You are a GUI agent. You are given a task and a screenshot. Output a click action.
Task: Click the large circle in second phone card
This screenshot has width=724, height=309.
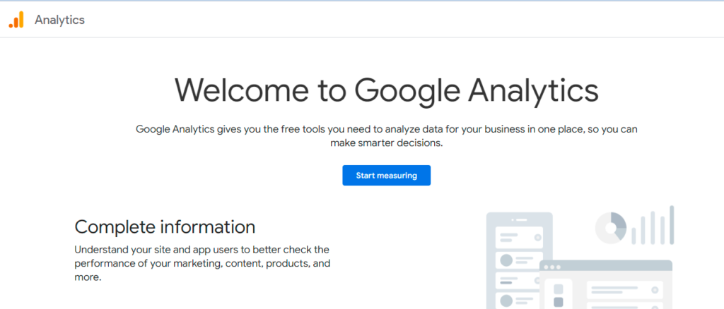tap(506, 260)
